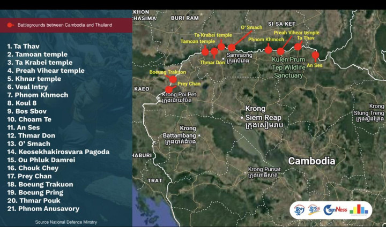Image resolution: width=386 pixels, height=227 pixels.
Task: Click the large 'Cambodia' country label
Action: coord(311,161)
